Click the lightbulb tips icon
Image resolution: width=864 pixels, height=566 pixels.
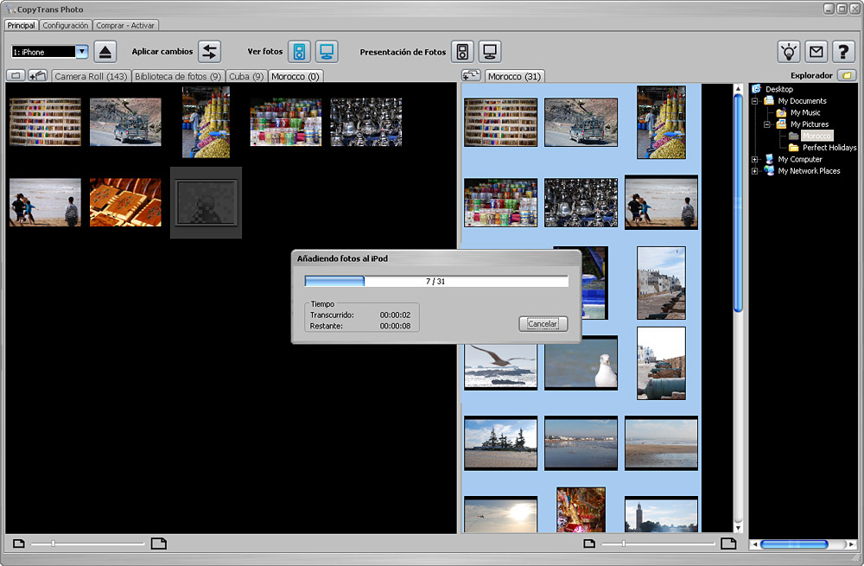tap(789, 52)
